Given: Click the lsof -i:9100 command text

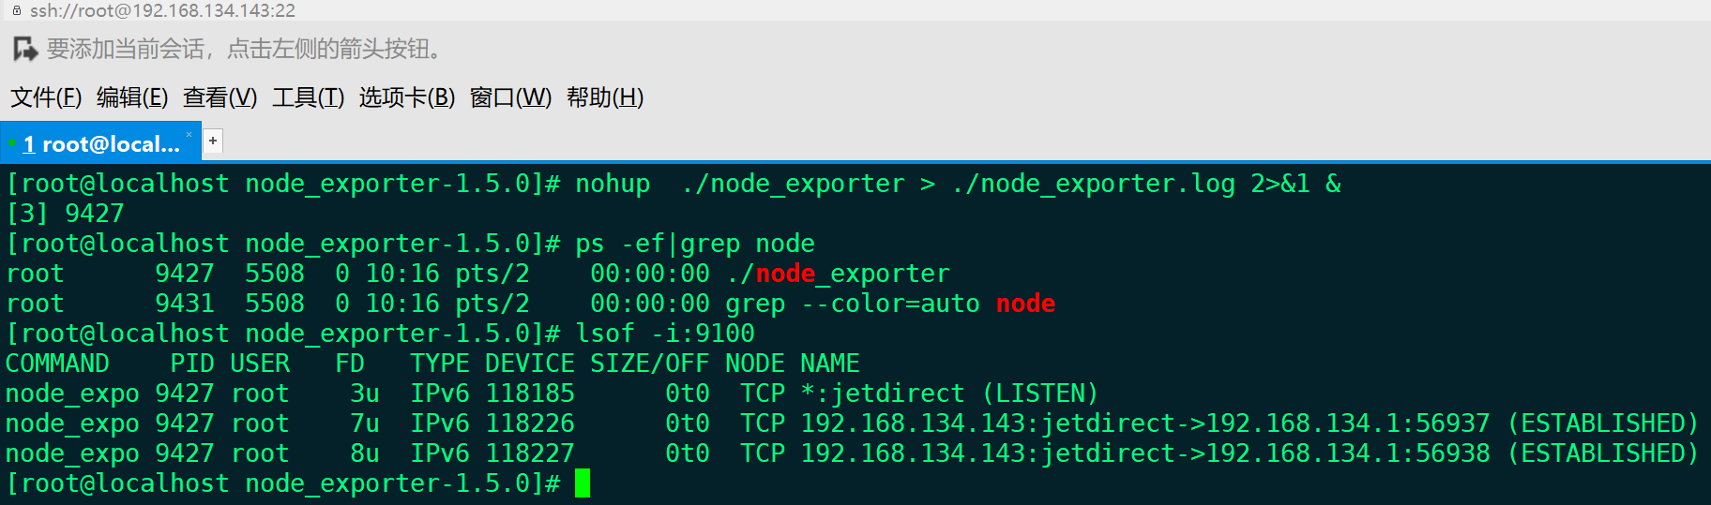Looking at the screenshot, I should pyautogui.click(x=665, y=334).
